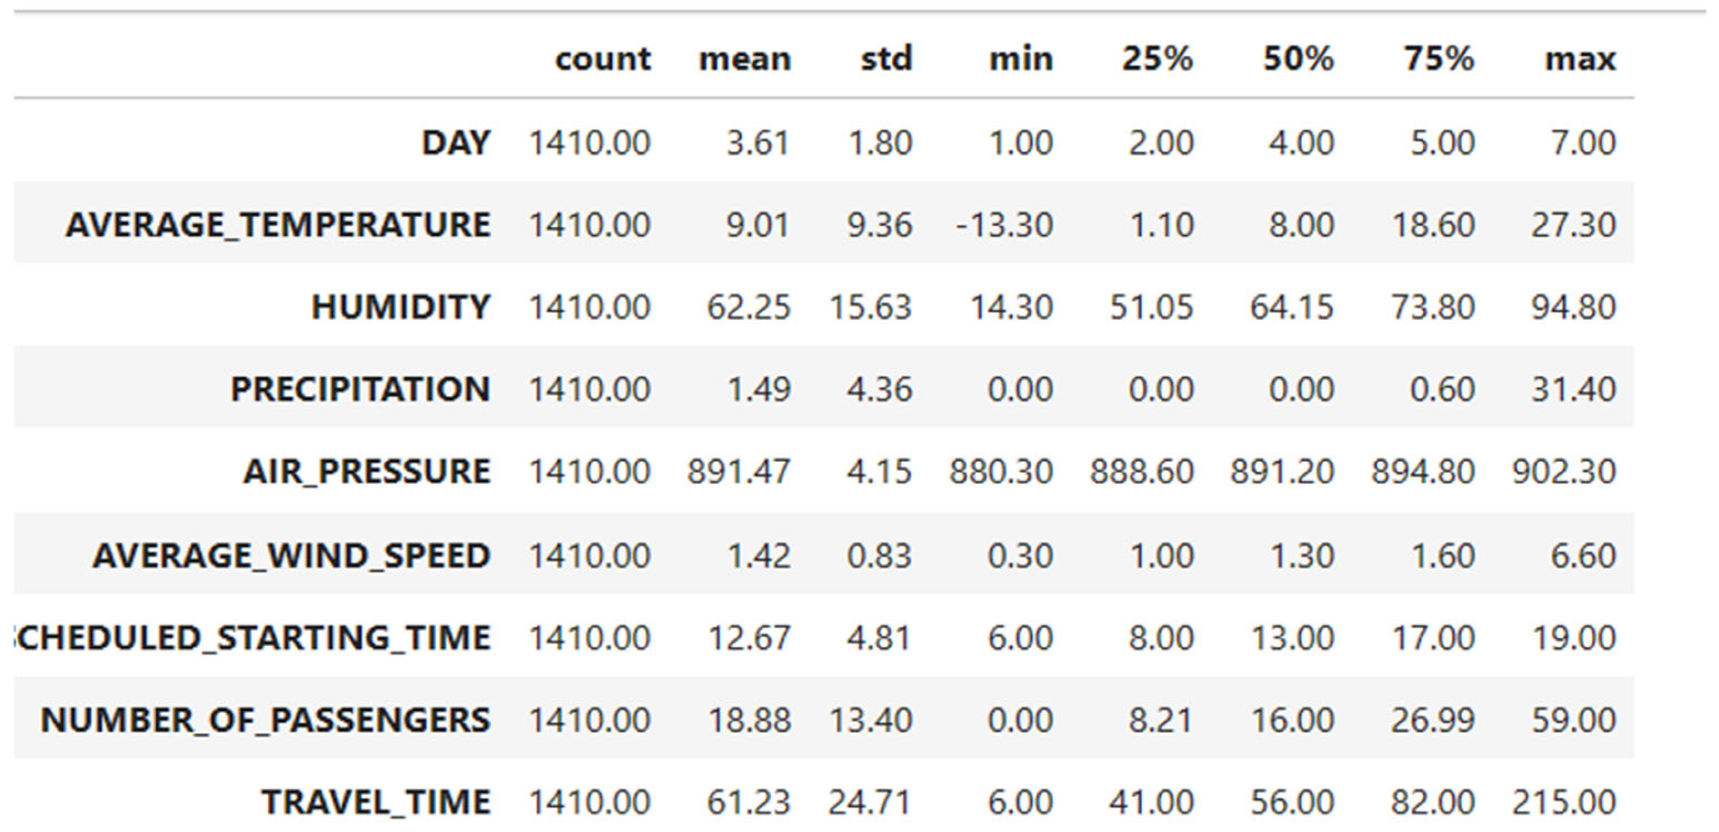Click the PRECIPITATION row label
Image resolution: width=1719 pixels, height=832 pixels.
point(360,389)
